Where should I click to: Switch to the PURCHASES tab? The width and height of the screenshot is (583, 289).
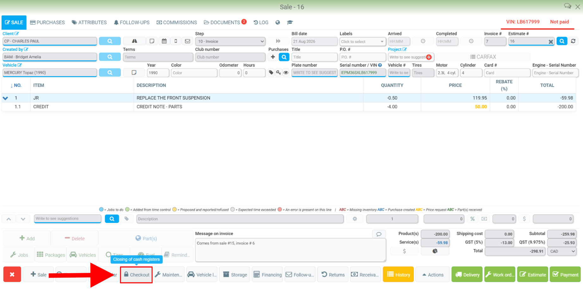click(x=47, y=22)
